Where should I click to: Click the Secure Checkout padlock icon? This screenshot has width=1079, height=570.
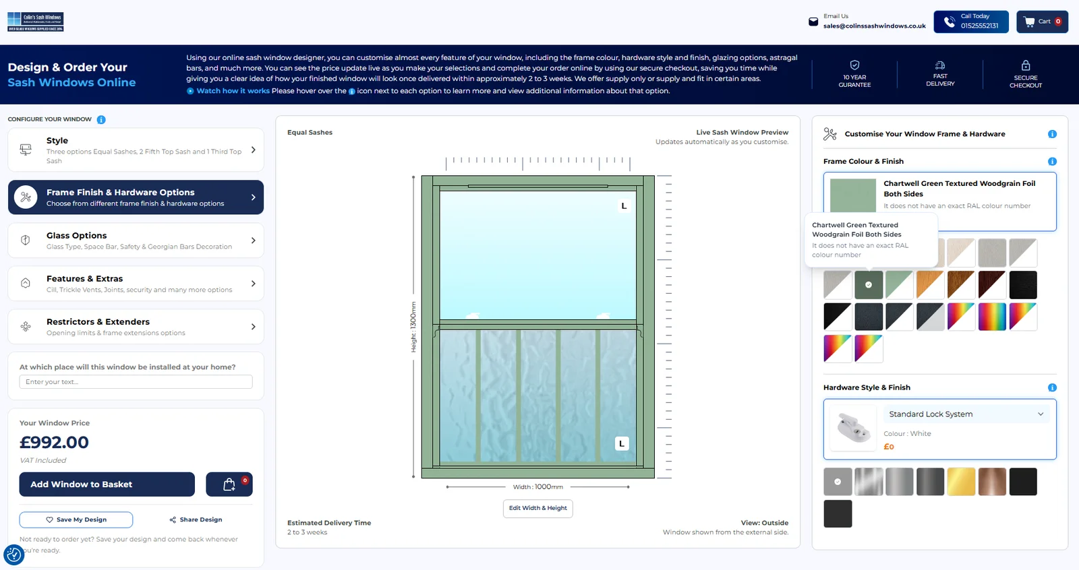click(x=1026, y=65)
